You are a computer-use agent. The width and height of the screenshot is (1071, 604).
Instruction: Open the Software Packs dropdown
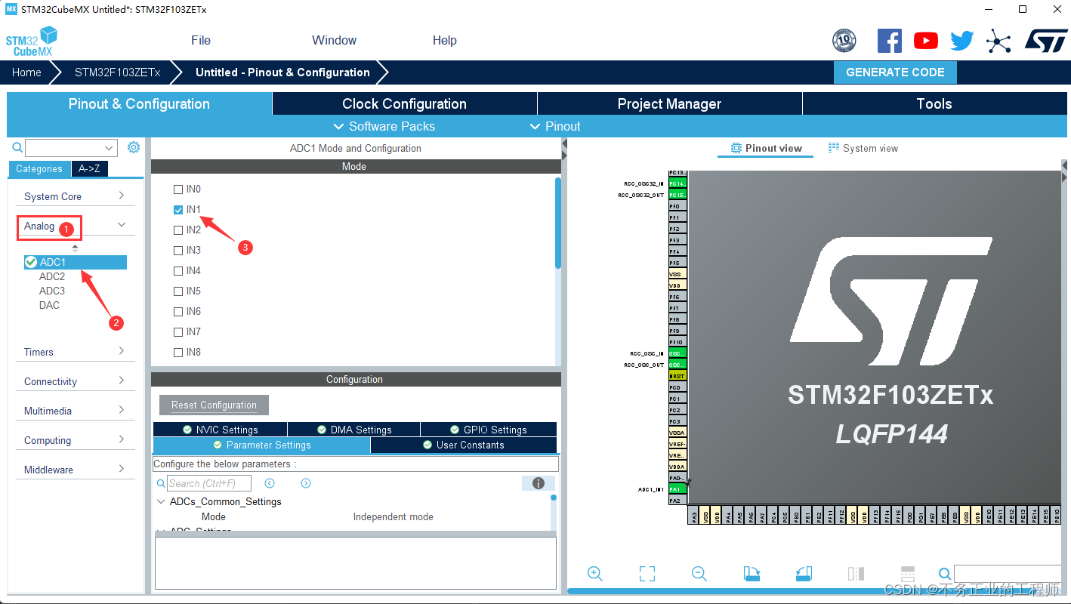coord(384,126)
